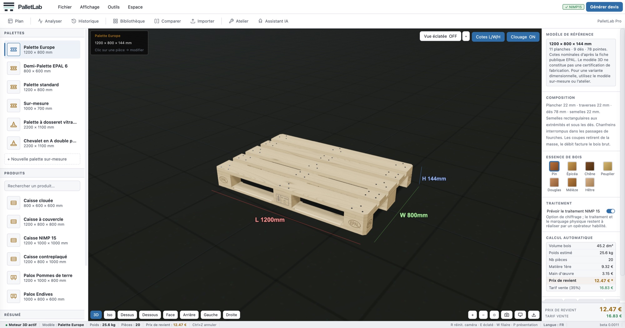This screenshot has height=328, width=625.
Task: Select the Palette Europe pallet icon
Action: point(13,49)
